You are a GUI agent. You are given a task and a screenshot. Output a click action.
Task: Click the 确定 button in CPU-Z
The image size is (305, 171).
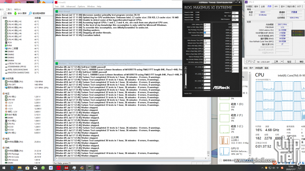(301, 62)
